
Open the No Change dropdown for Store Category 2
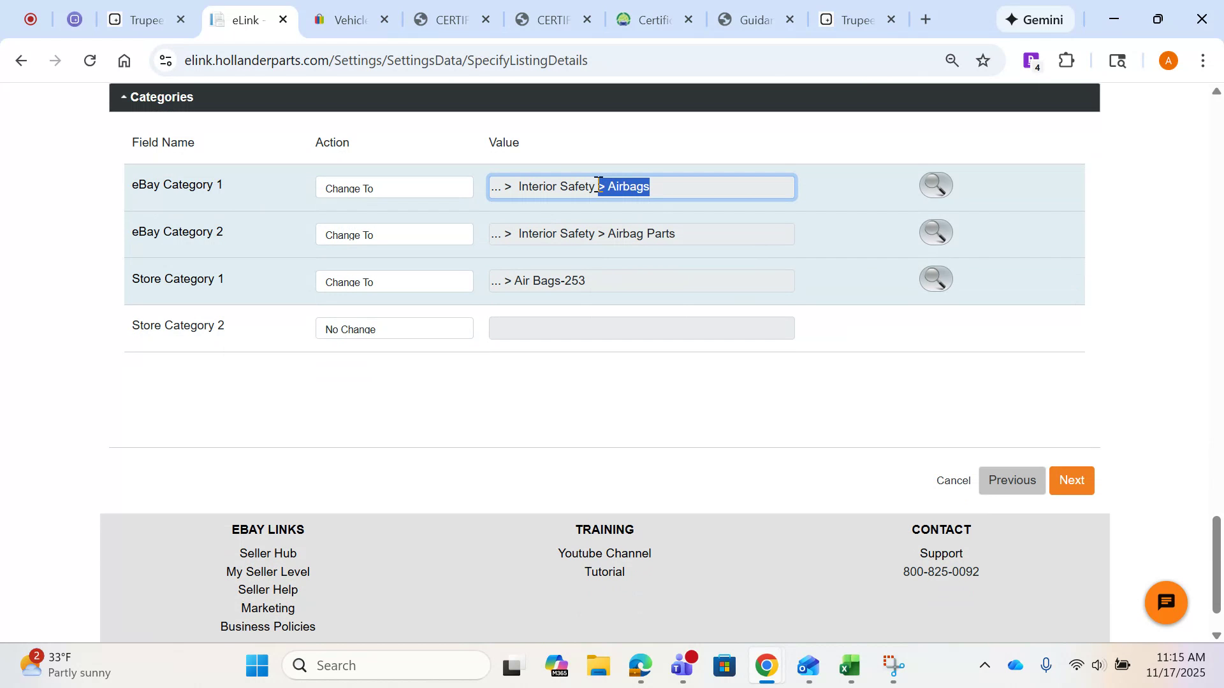tap(394, 327)
